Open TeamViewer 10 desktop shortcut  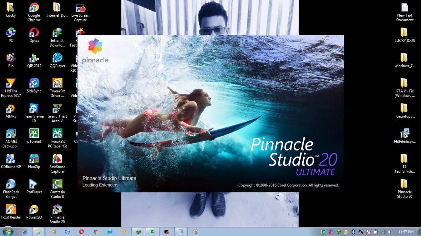pyautogui.click(x=34, y=113)
